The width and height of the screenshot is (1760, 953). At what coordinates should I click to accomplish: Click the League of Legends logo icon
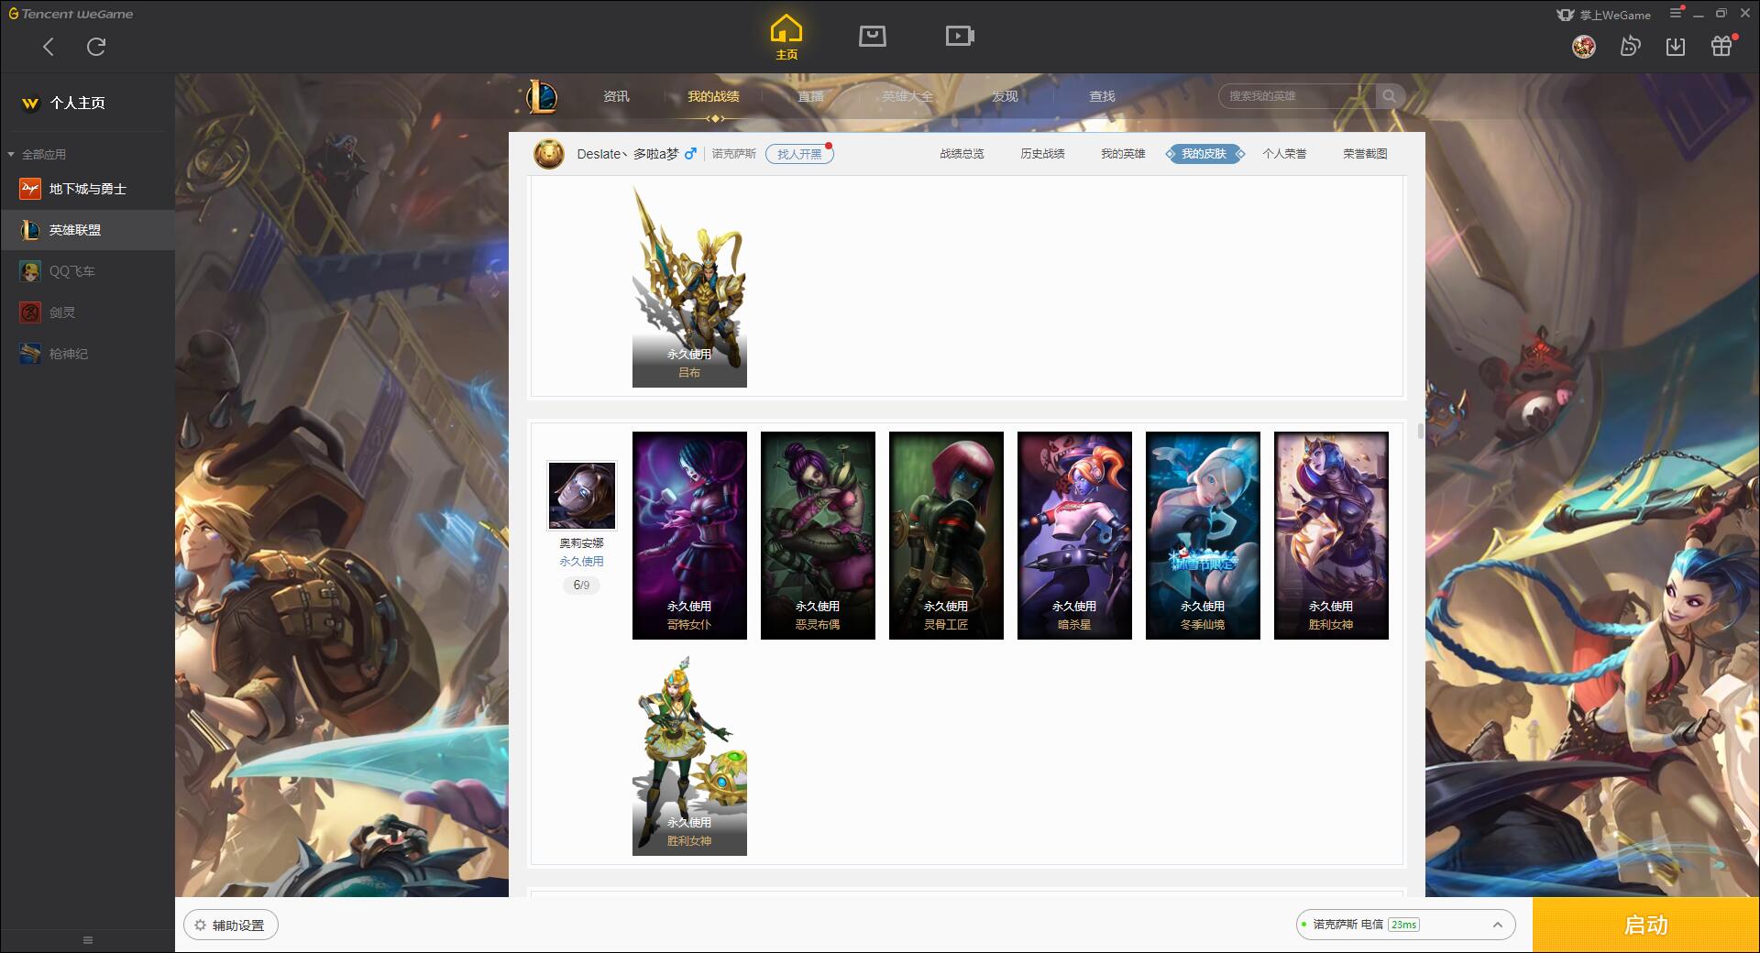[541, 96]
